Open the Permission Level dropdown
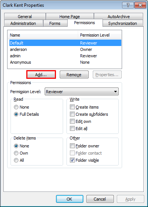The image size is (148, 207). [x=82, y=92]
